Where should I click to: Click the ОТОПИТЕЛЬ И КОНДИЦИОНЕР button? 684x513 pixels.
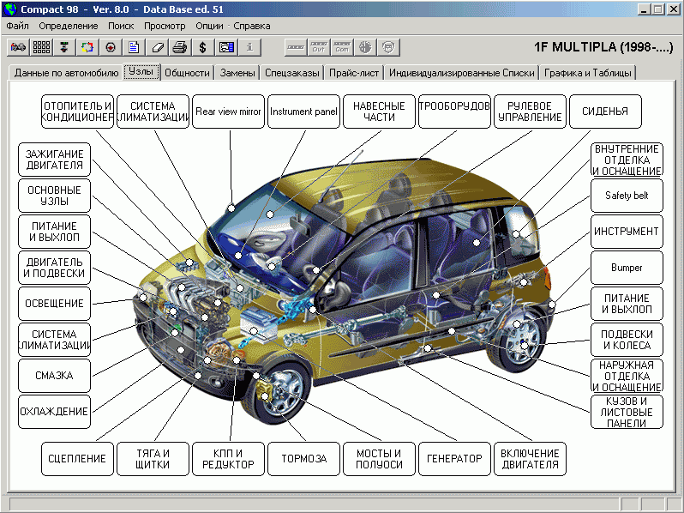[78, 112]
